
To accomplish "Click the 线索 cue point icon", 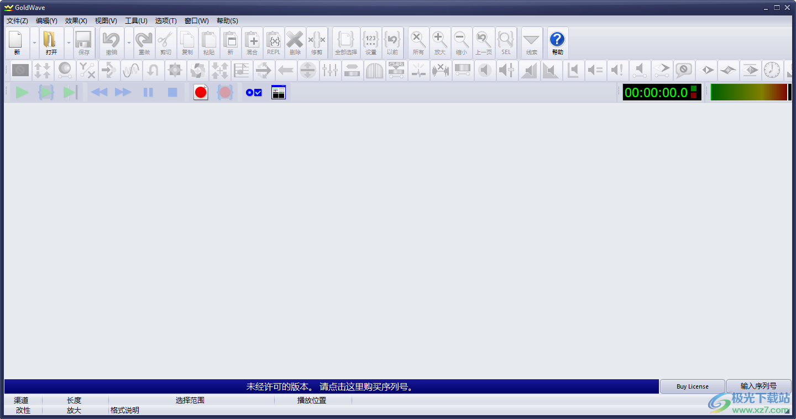I will [532, 43].
